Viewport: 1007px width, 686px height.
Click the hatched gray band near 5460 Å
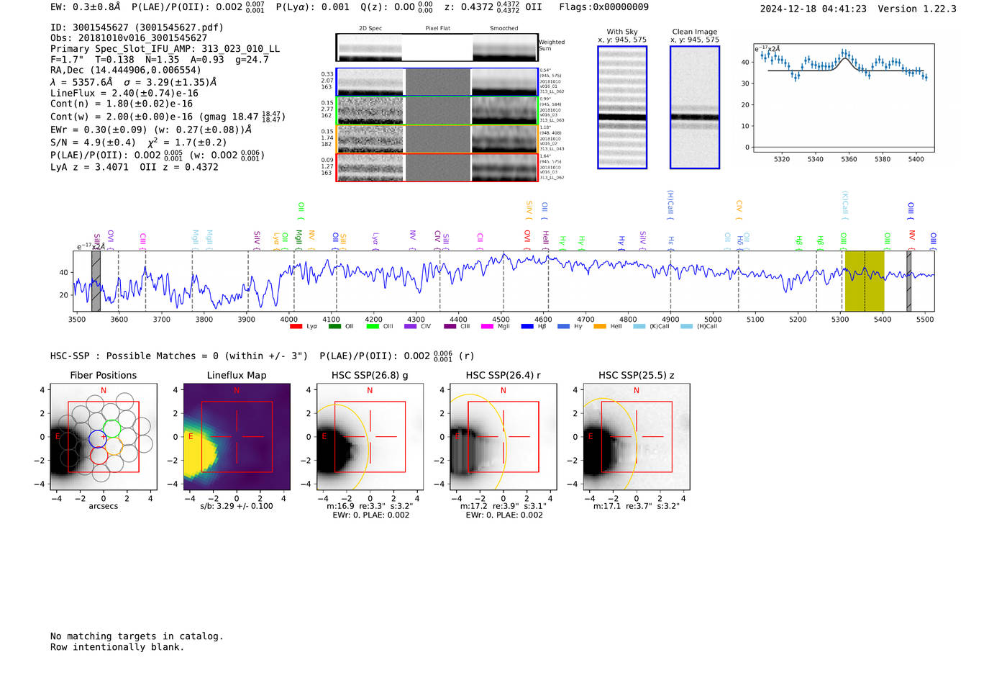[908, 281]
